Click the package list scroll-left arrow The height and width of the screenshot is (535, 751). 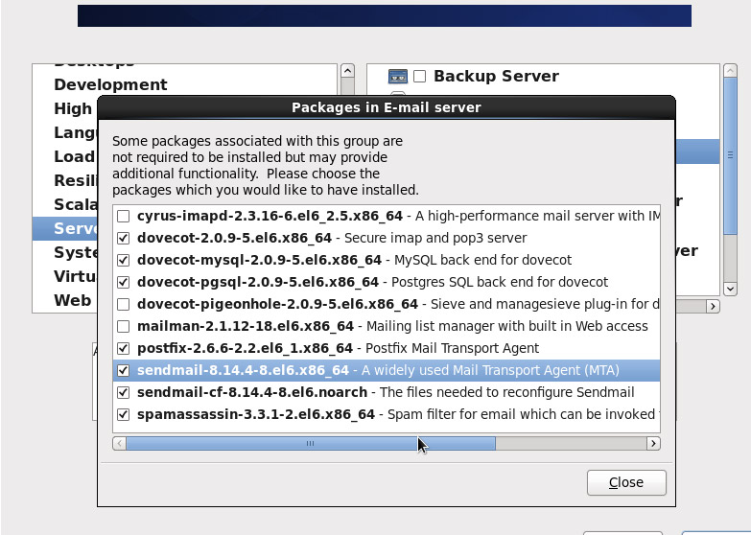120,444
